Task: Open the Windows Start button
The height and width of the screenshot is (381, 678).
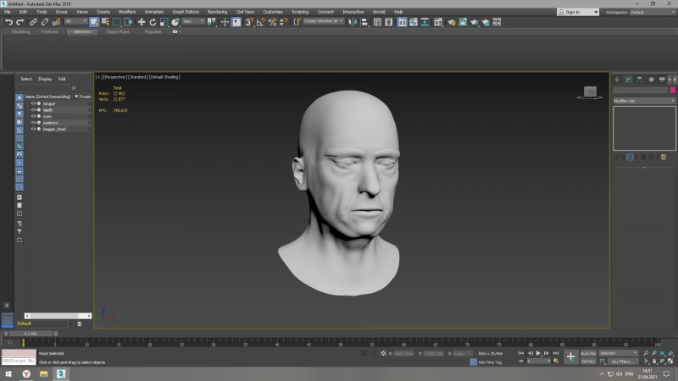Action: point(8,373)
